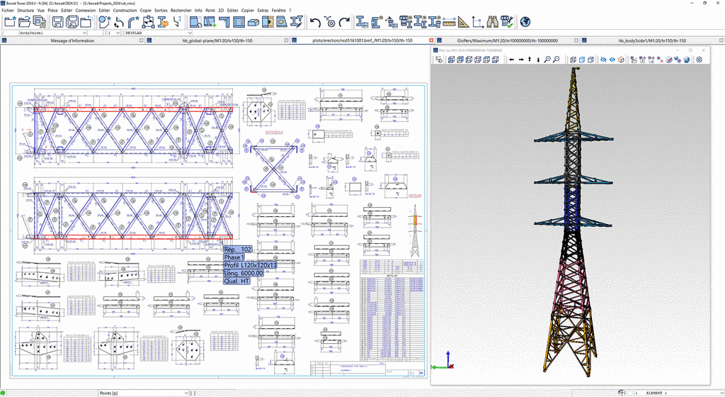Open the Rechercher menu
This screenshot has width=725, height=397.
point(181,11)
